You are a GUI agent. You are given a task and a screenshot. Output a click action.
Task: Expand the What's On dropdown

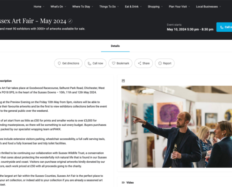tap(58, 7)
